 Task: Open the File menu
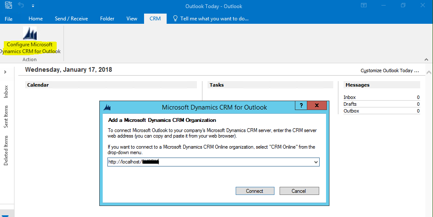9,19
